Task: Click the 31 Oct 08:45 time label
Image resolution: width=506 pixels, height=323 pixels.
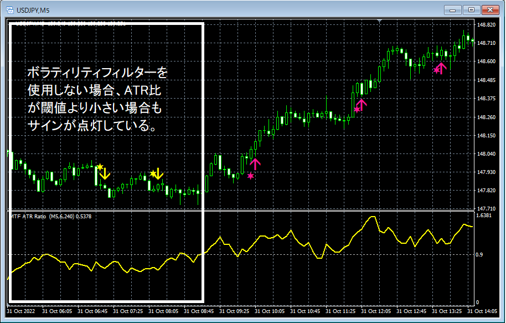Action: pos(199,311)
